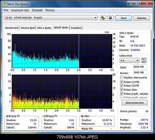This screenshot has height=140, width=155.
Task: Open the Uruchom test menu
Action: (20, 10)
